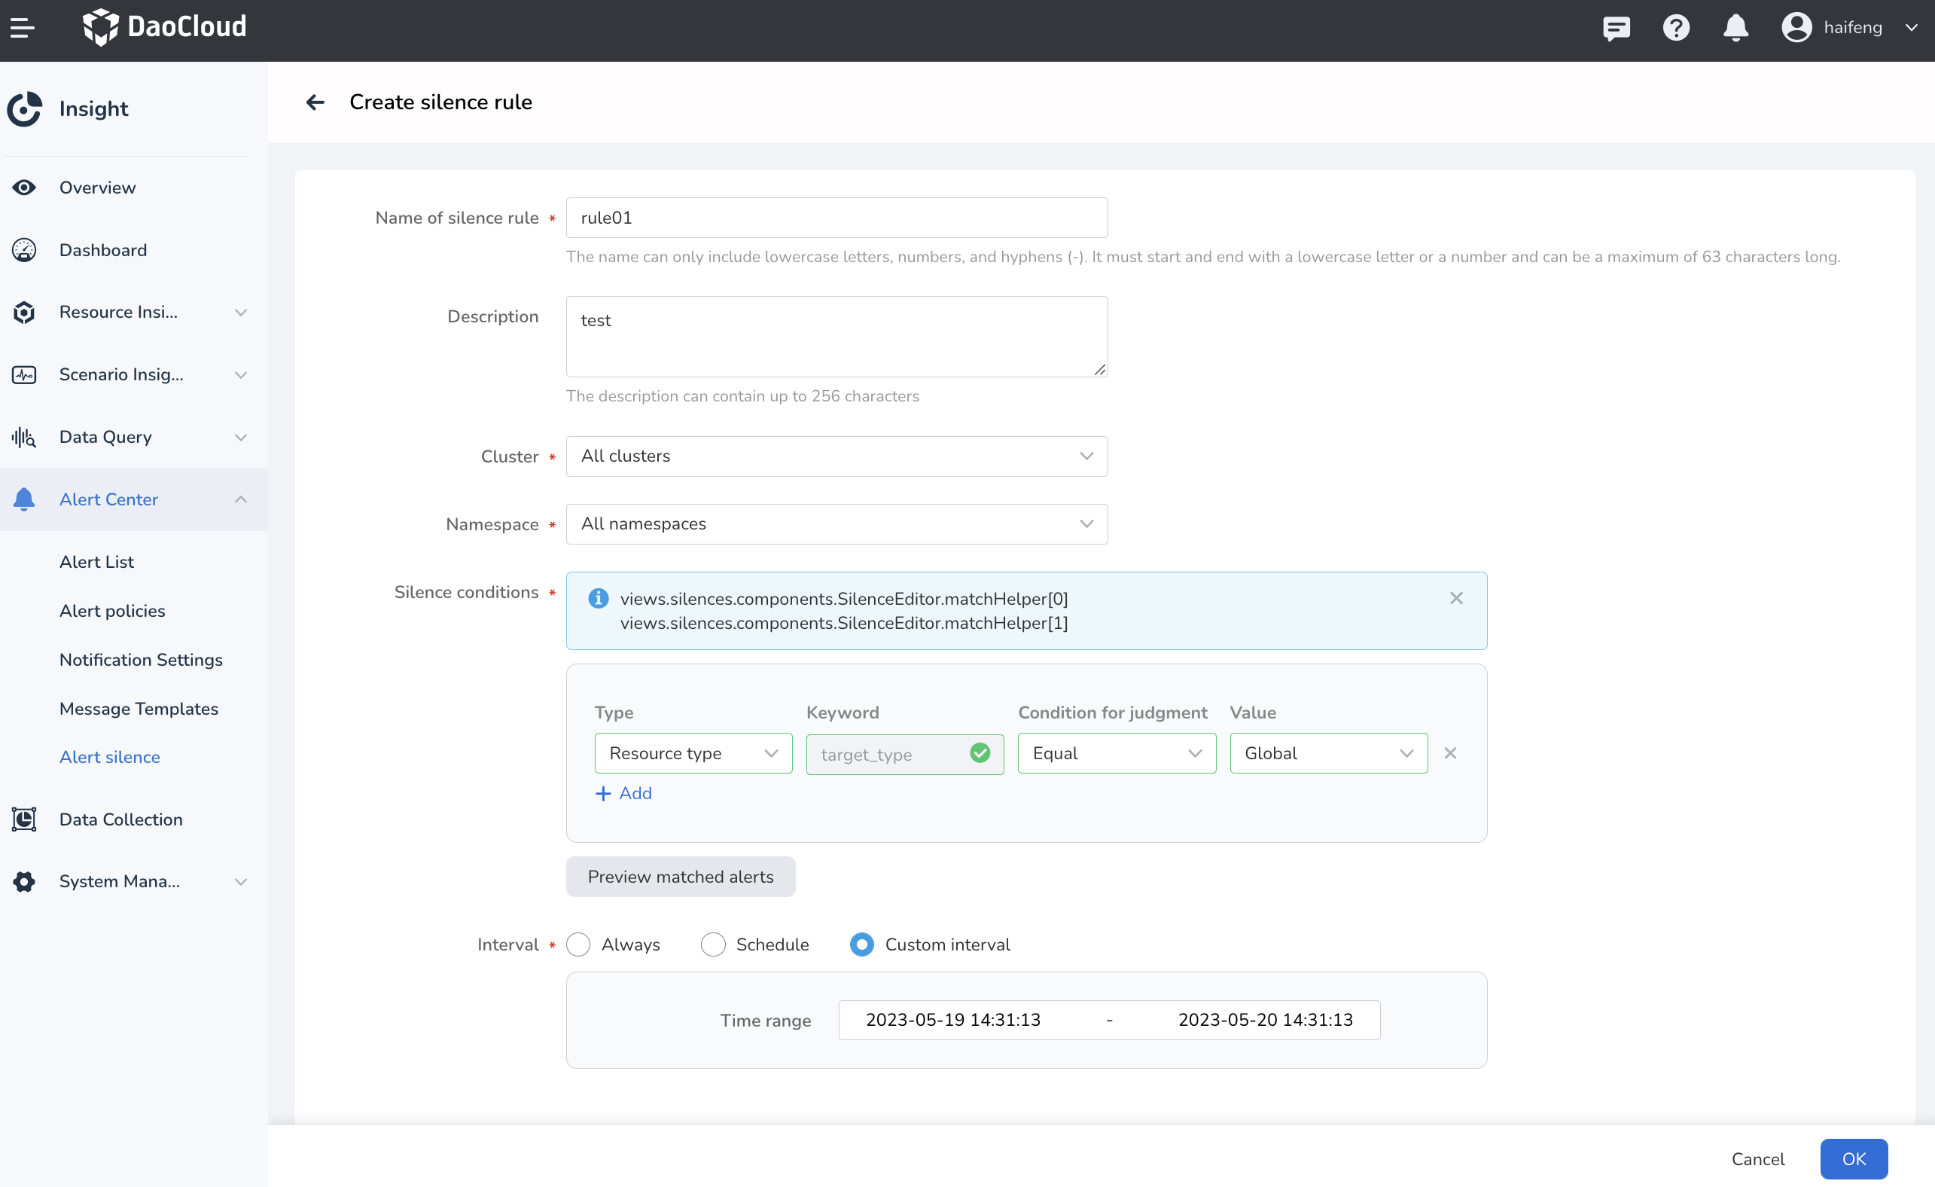This screenshot has height=1187, width=1935.
Task: Click the Dashboard gauge icon
Action: 24,250
